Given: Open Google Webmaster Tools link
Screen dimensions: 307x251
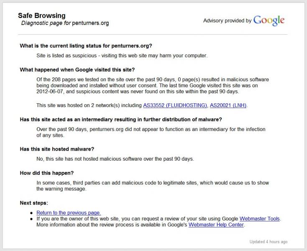Looking at the screenshot, I should [x=259, y=219].
